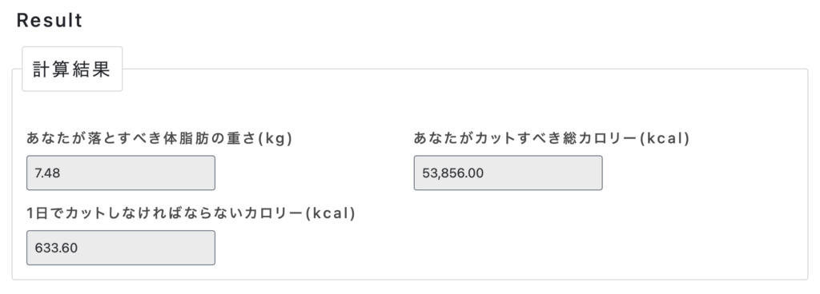Select the 53,856.00 value text
This screenshot has width=820, height=294.
point(453,173)
